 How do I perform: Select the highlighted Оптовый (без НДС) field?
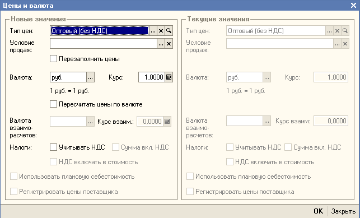coord(100,31)
